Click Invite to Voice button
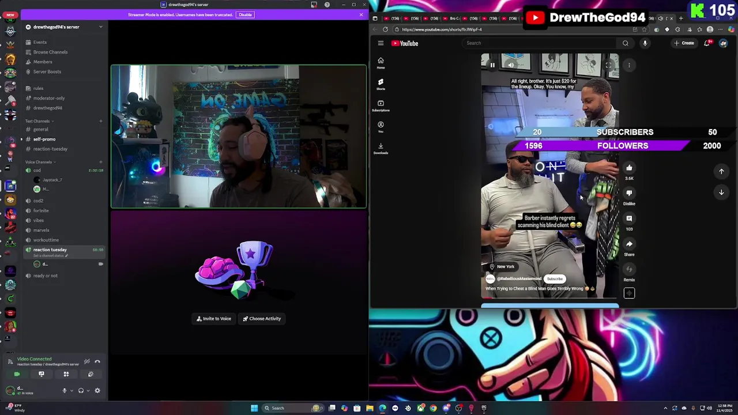This screenshot has width=738, height=415. tap(214, 319)
